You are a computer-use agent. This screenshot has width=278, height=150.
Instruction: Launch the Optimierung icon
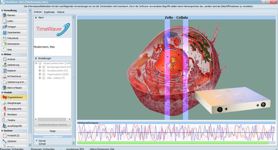(x=5, y=65)
